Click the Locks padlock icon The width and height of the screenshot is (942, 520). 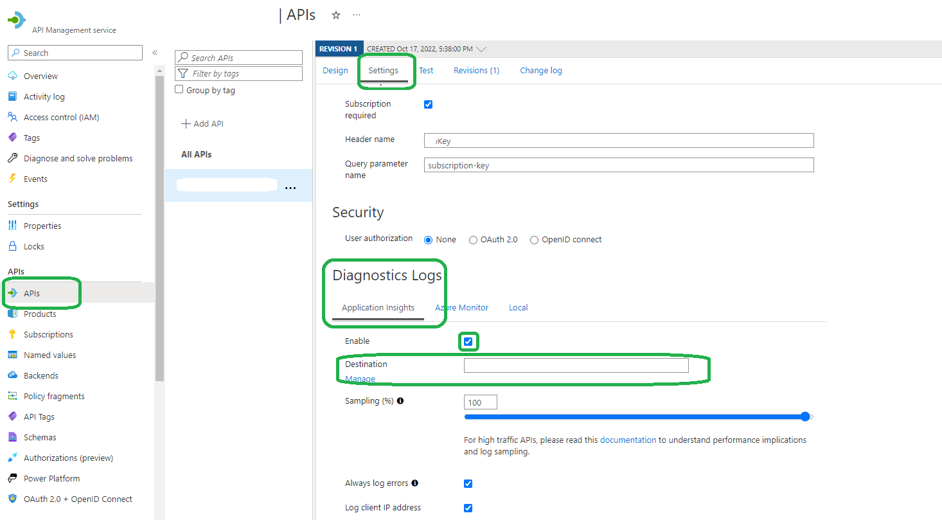[x=12, y=246]
